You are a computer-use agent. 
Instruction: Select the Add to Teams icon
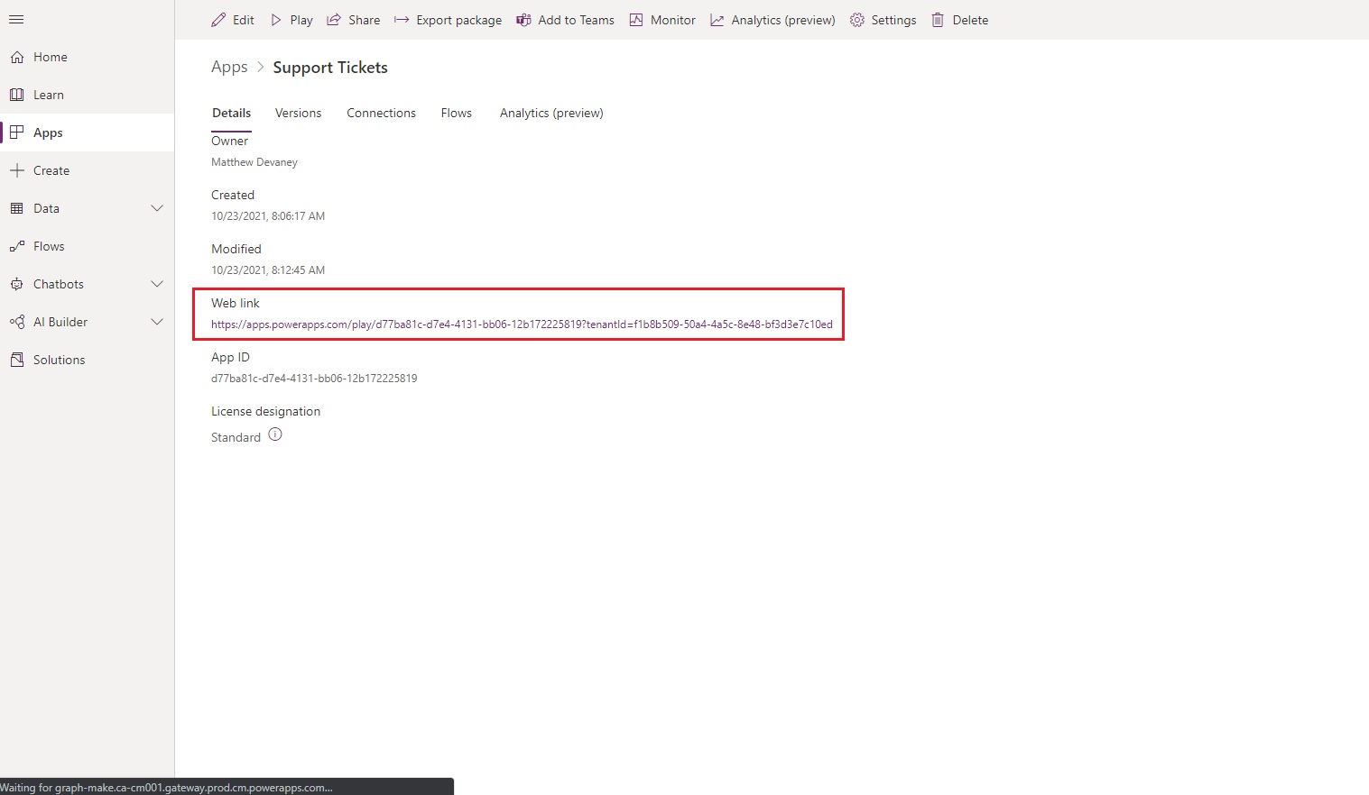523,19
